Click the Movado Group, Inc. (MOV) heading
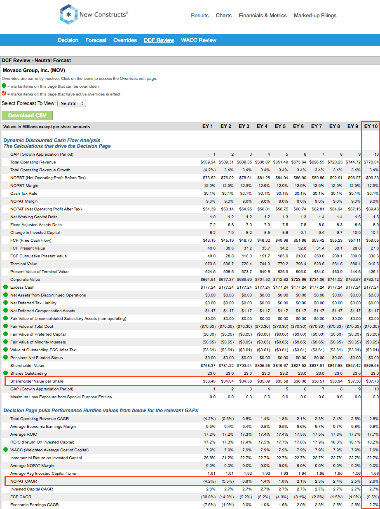Viewport: 380px width, 509px height. pos(34,70)
